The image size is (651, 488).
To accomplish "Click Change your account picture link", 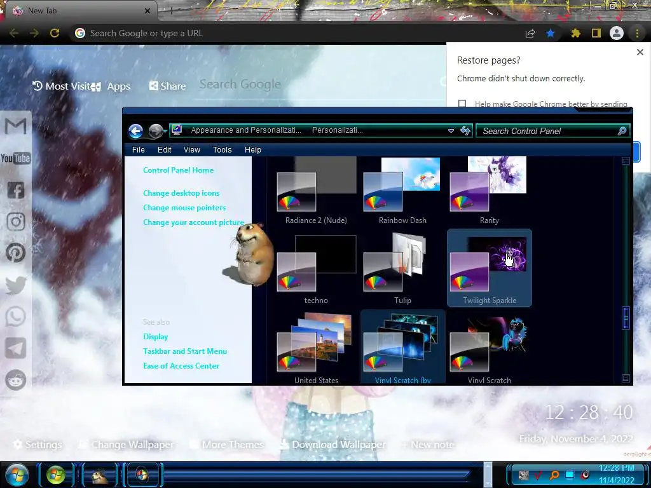I will click(194, 222).
